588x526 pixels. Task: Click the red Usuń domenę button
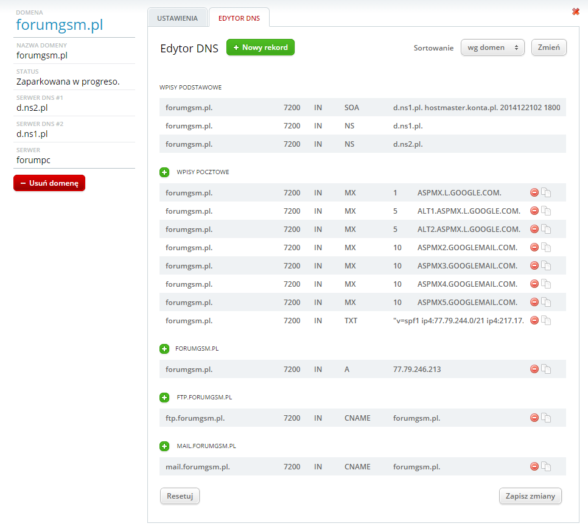49,183
